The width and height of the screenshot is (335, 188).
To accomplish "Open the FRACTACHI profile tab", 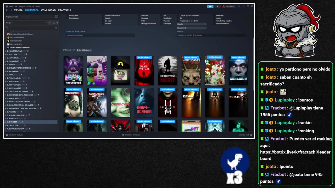I will pos(64,10).
